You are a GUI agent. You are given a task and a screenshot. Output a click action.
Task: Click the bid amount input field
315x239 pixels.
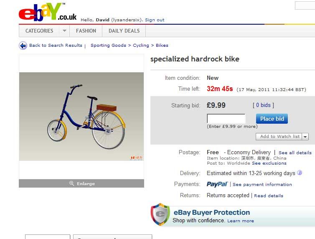point(226,119)
